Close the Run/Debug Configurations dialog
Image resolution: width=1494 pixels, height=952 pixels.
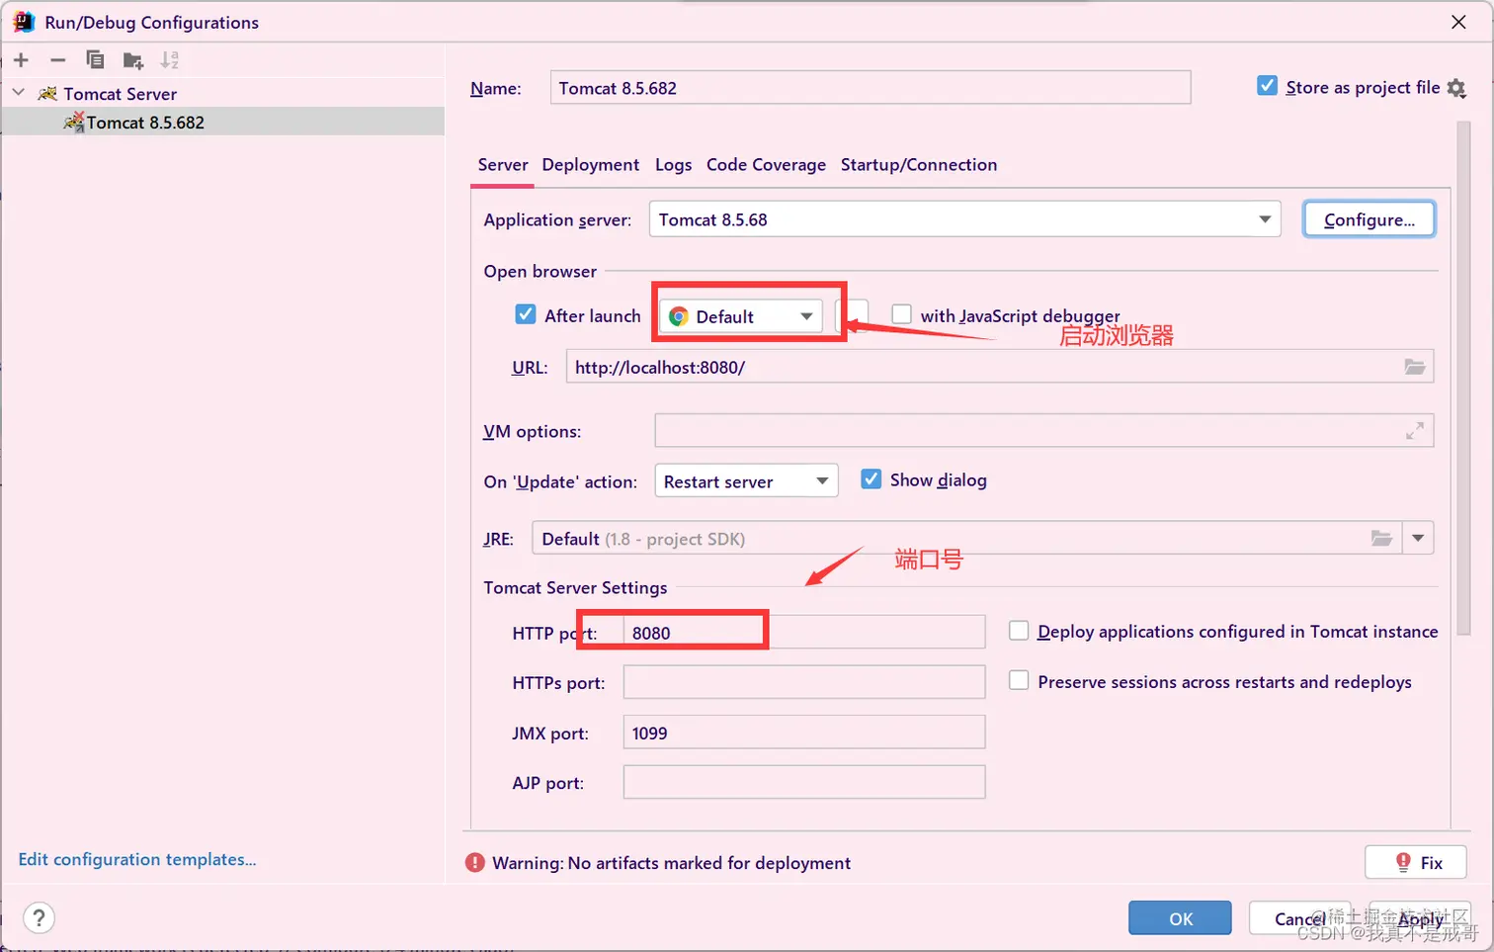[x=1458, y=22]
